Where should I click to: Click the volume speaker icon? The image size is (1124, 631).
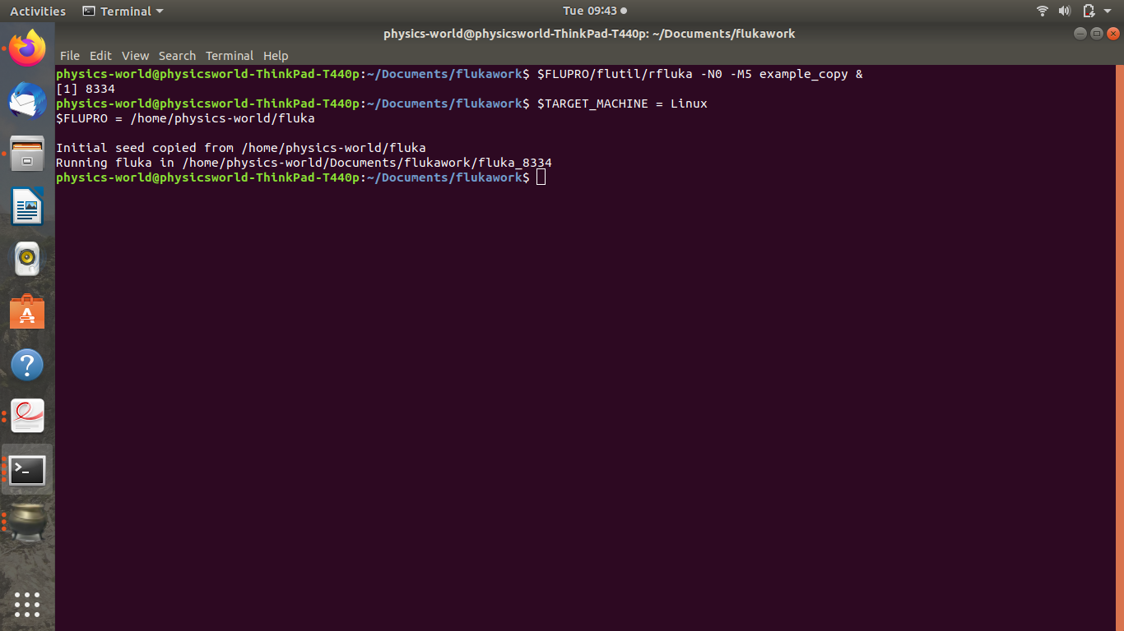click(1065, 11)
